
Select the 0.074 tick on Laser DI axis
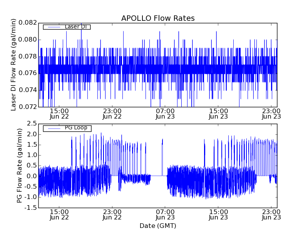pyautogui.click(x=28, y=90)
